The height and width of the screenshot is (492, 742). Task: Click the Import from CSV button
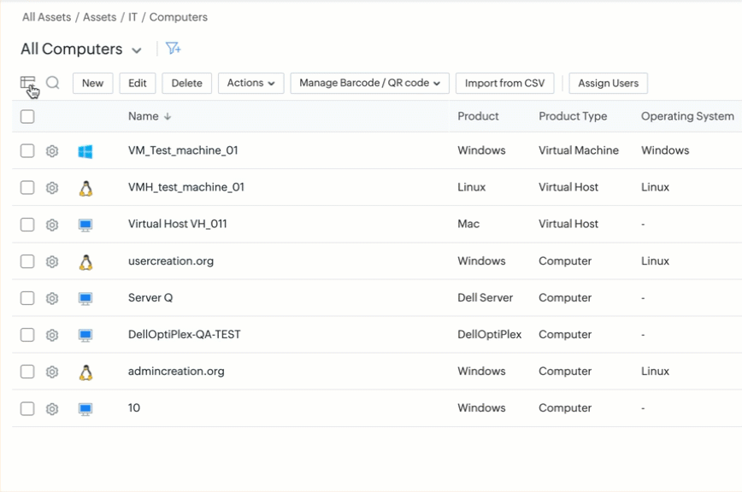coord(504,83)
